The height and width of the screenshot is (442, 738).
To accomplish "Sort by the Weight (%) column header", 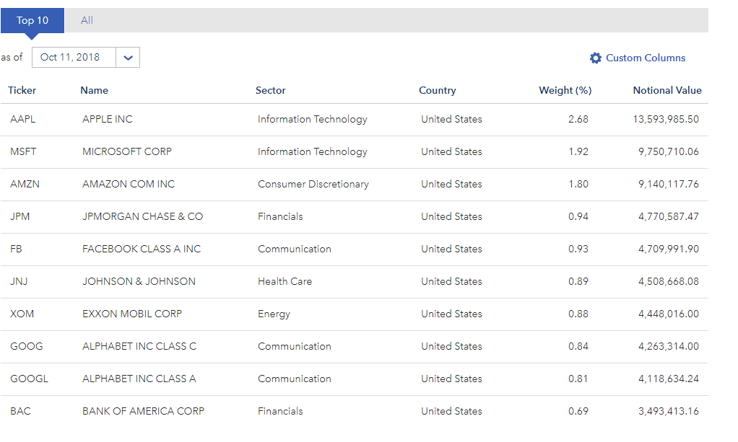I will coord(565,91).
